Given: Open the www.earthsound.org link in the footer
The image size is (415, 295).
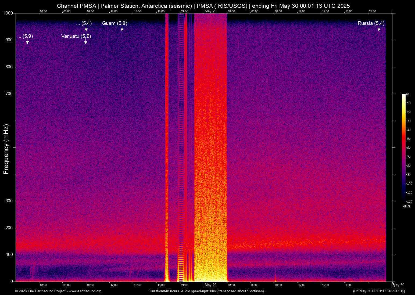Looking at the screenshot, I should tap(85, 291).
